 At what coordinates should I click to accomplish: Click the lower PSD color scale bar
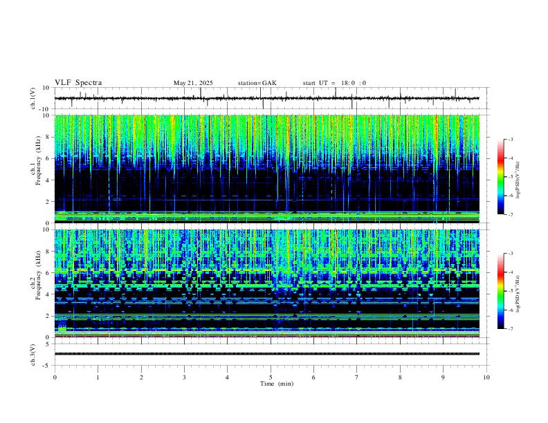(x=500, y=291)
